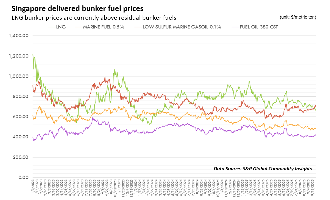Click the 1,200.00 y-axis label

click(x=18, y=56)
